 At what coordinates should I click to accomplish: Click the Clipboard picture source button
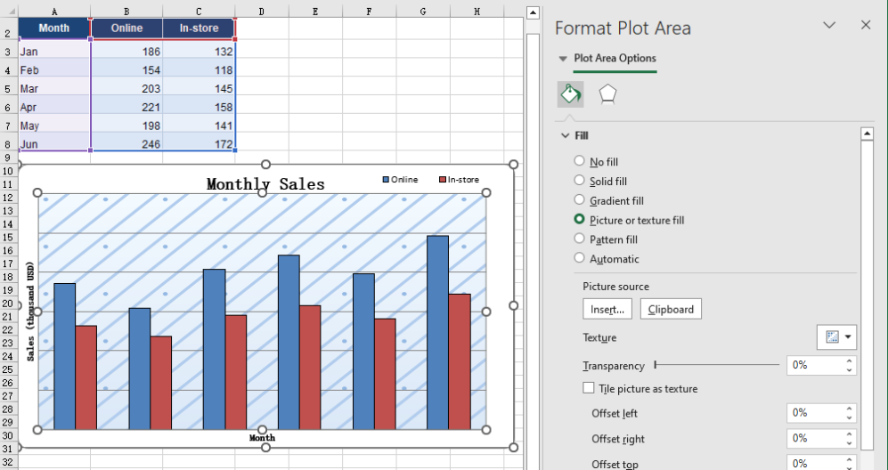pos(671,309)
